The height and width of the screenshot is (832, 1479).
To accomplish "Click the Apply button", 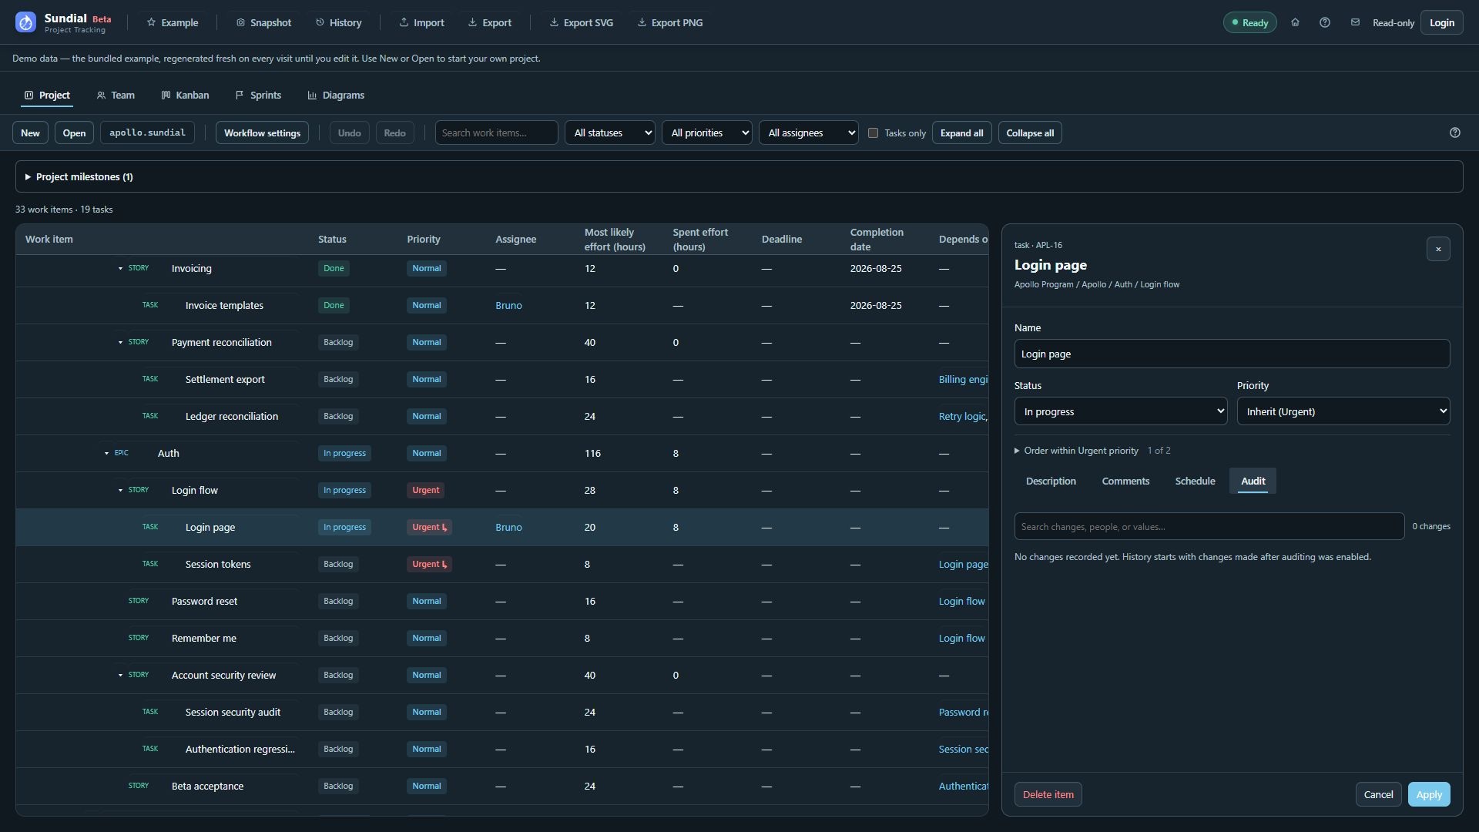I will click(x=1429, y=794).
